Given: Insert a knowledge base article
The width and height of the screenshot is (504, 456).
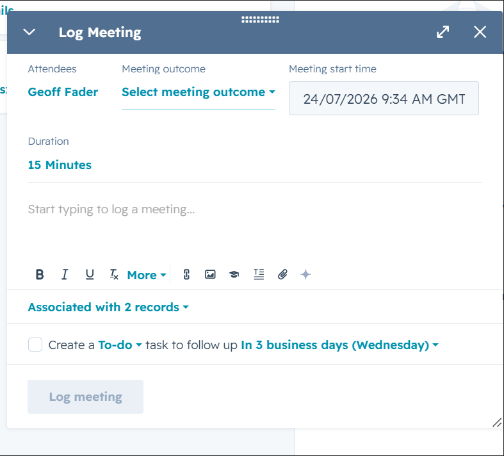Looking at the screenshot, I should tap(234, 275).
